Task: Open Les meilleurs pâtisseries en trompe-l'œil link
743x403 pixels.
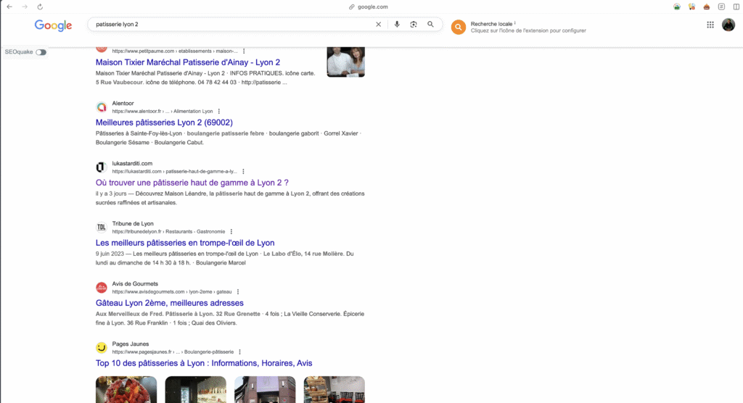Action: pos(185,243)
